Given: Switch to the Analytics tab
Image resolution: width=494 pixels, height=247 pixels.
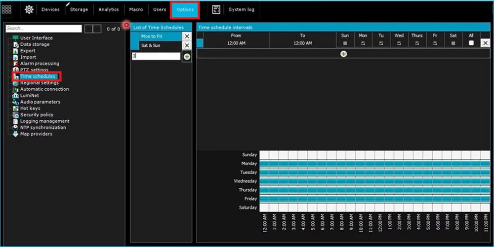Looking at the screenshot, I should [x=108, y=9].
